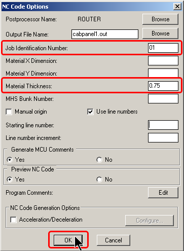Focus the Job Identification Number field
Viewport: 184px width, 251px height.
[163, 48]
